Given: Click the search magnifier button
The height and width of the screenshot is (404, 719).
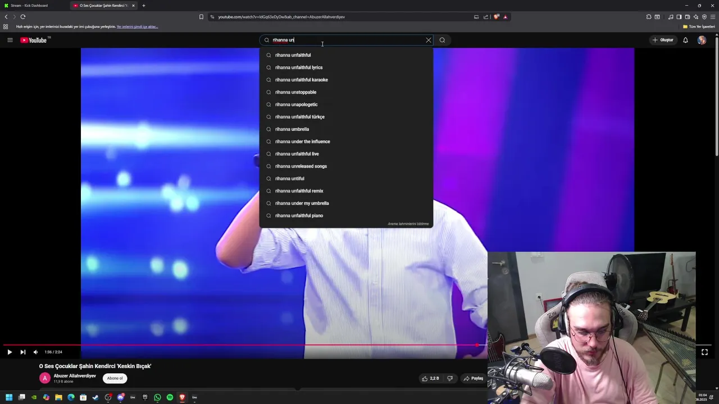Looking at the screenshot, I should tap(442, 40).
